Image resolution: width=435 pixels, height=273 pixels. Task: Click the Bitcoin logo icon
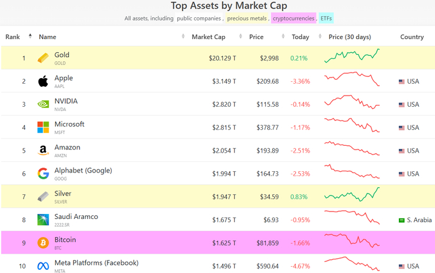tap(43, 243)
